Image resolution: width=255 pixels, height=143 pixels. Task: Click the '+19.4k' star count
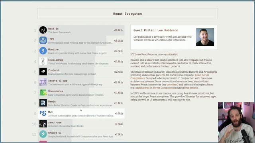coord(117,30)
